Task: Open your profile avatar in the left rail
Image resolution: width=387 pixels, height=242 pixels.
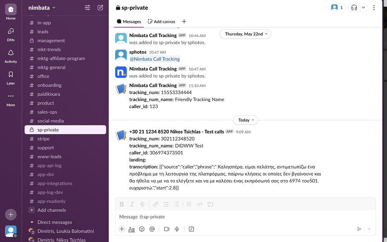Action: (x=10, y=232)
